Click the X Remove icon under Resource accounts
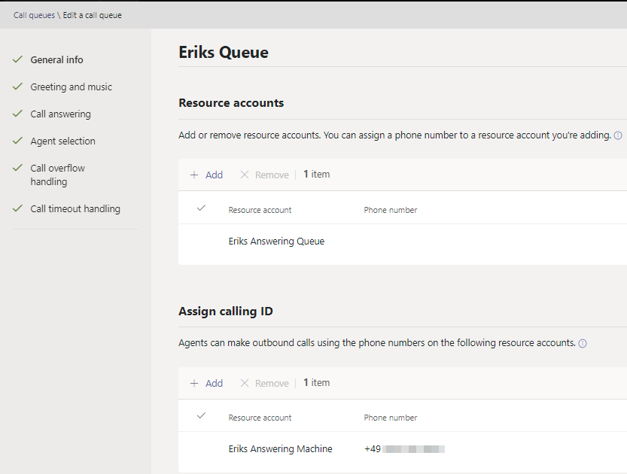This screenshot has height=474, width=627. point(244,175)
